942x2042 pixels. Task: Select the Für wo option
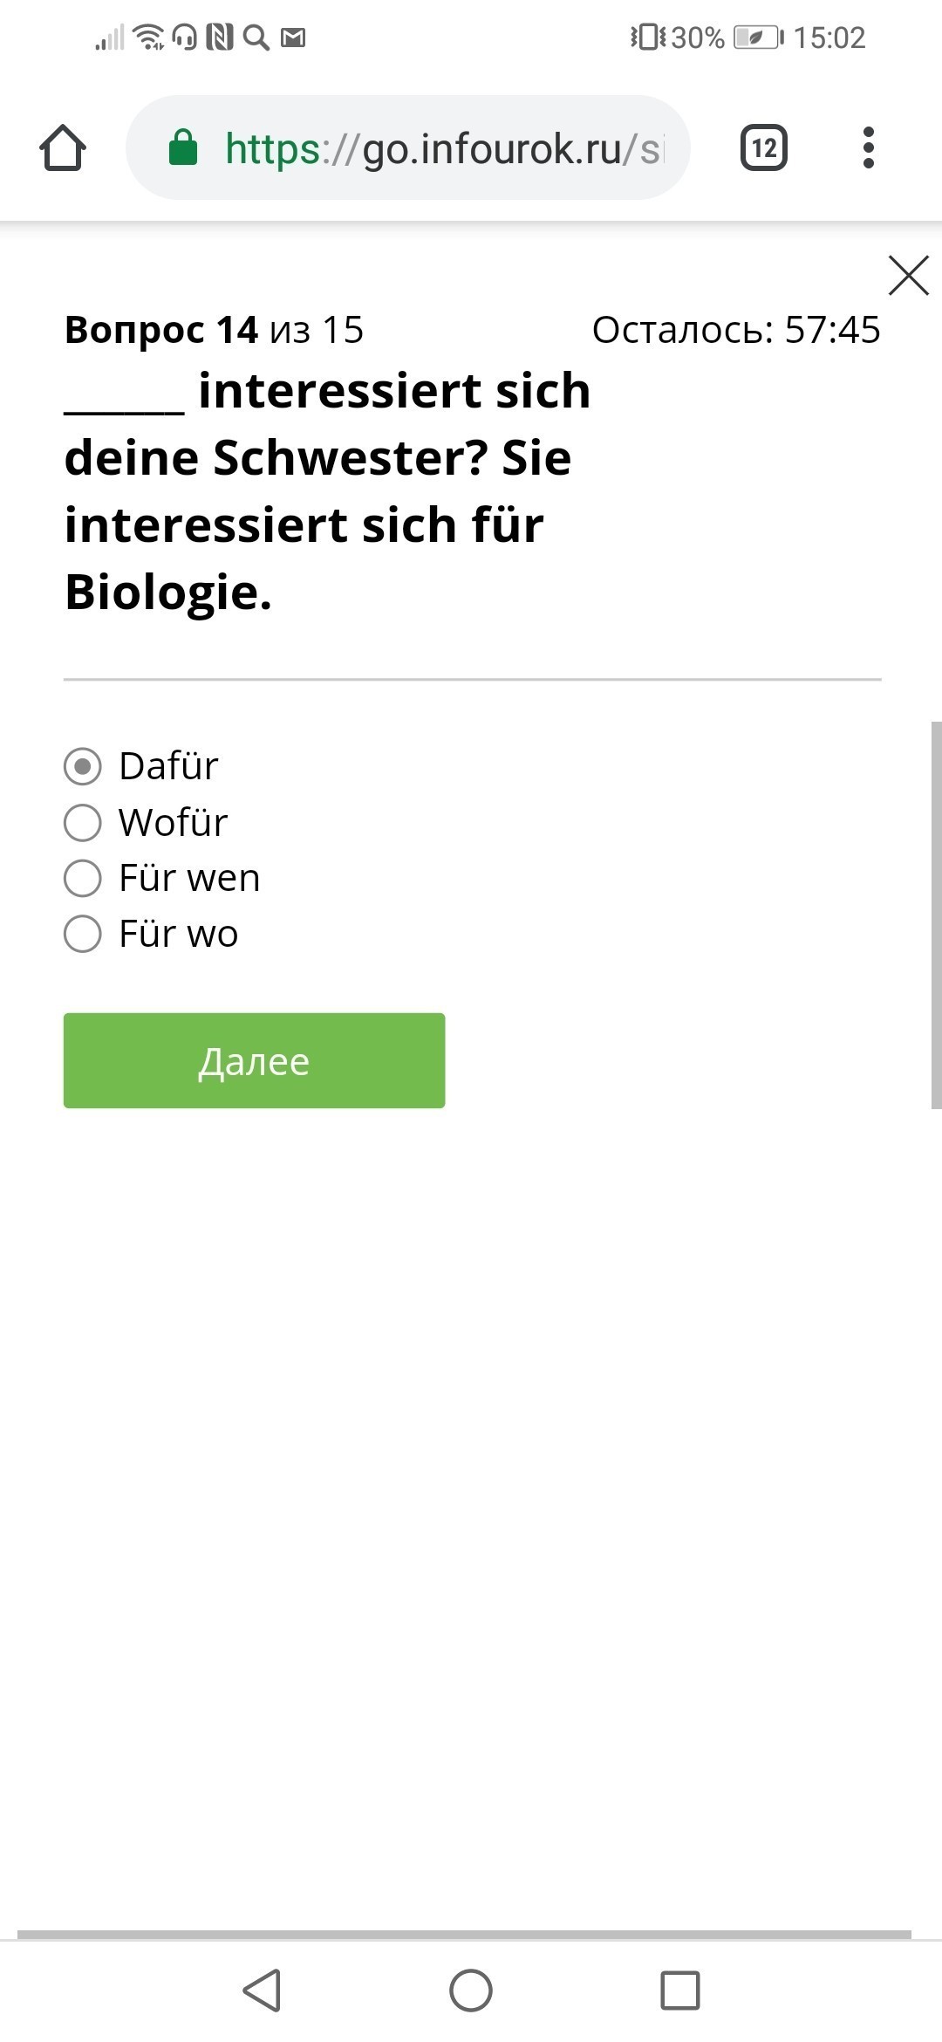point(83,935)
